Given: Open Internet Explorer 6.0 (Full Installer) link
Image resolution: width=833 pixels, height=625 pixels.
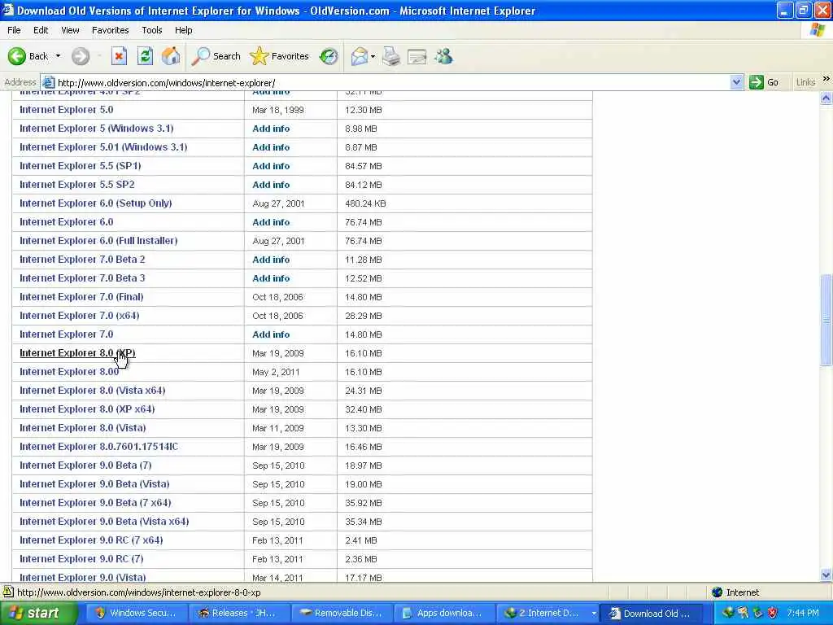Looking at the screenshot, I should [x=98, y=240].
